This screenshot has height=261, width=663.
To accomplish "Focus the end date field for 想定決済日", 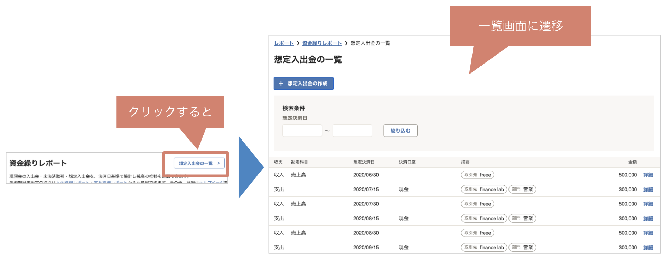I will [x=352, y=130].
